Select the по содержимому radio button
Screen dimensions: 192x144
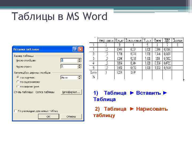point(18,82)
